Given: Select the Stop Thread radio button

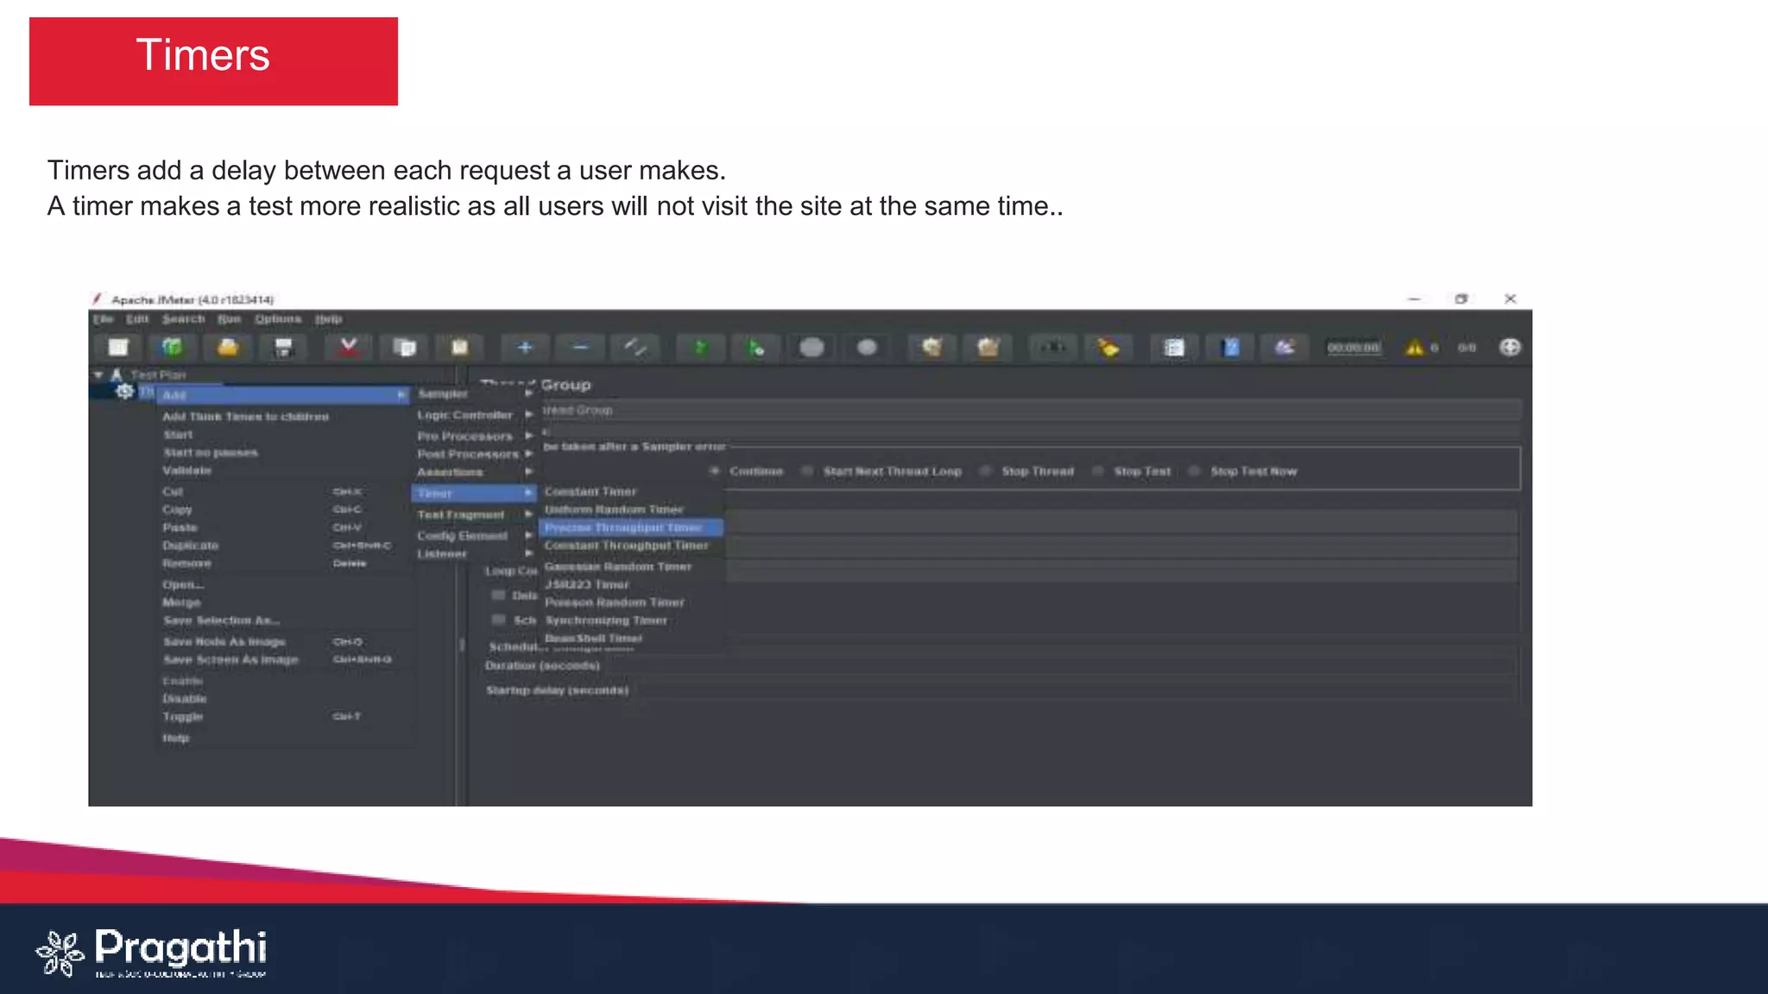Looking at the screenshot, I should tap(986, 471).
